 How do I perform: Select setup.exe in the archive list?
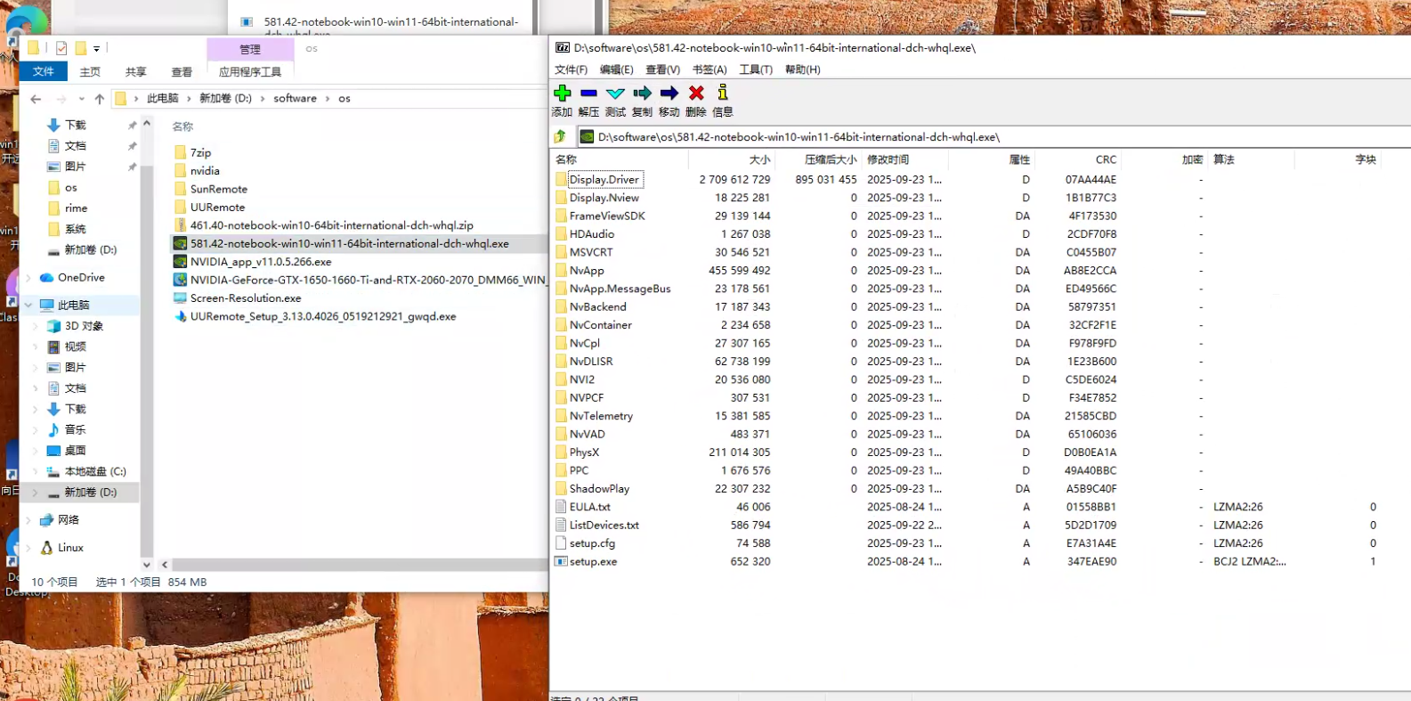593,562
